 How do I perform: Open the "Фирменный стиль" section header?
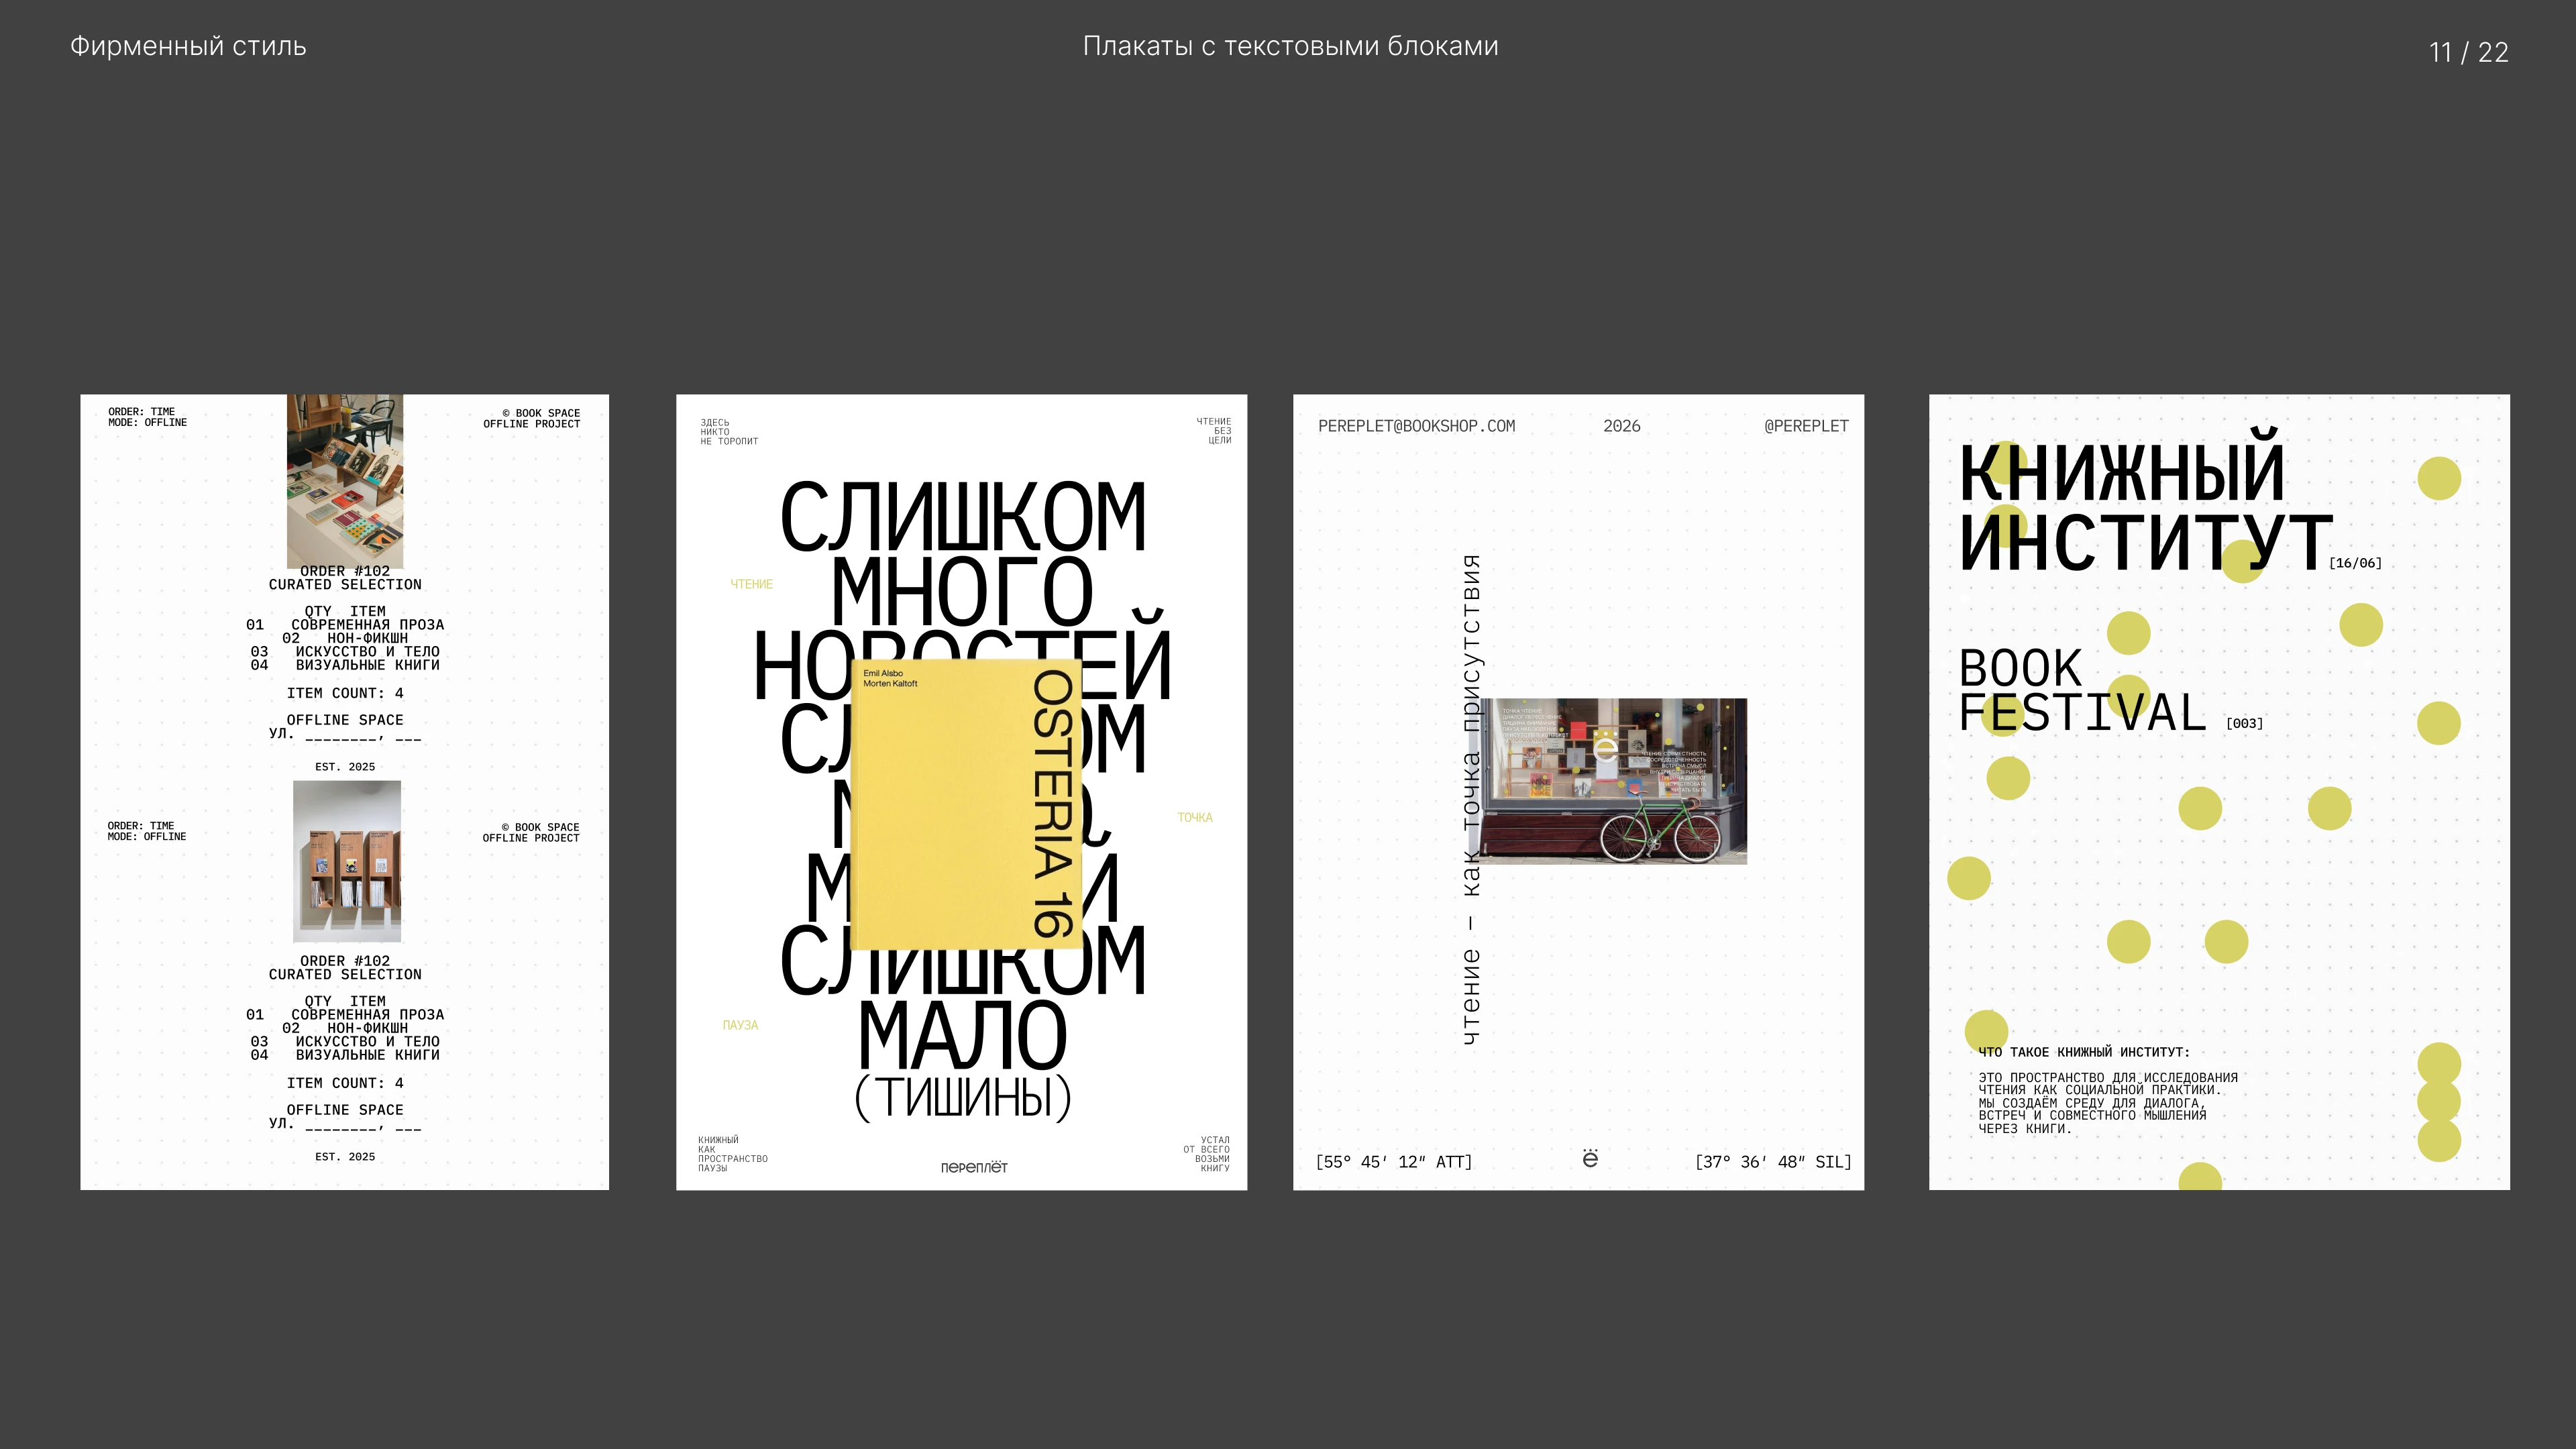187,46
